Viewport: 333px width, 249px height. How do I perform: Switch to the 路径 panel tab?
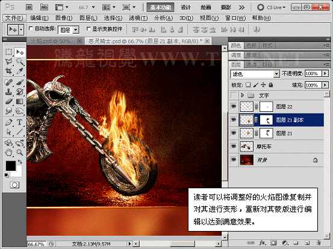click(267, 64)
